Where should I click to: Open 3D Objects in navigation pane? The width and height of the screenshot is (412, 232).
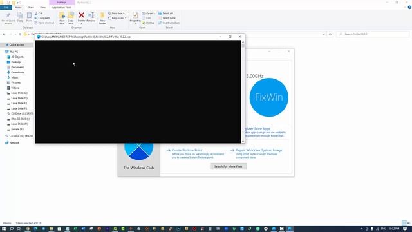(x=17, y=57)
